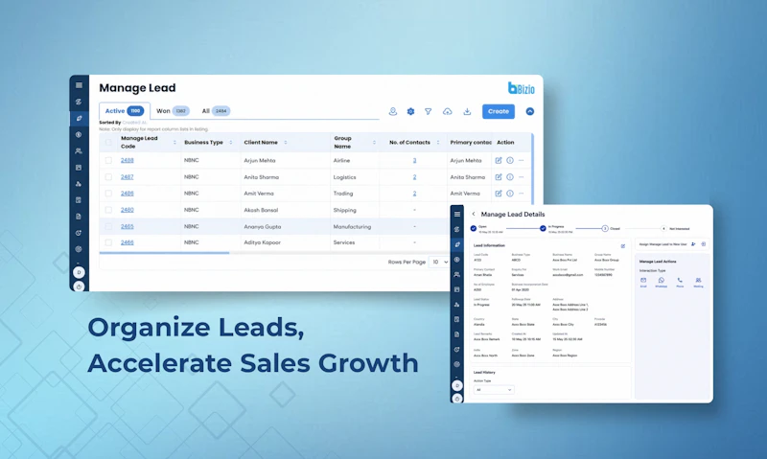Check the box for lead 2486

tap(108, 193)
